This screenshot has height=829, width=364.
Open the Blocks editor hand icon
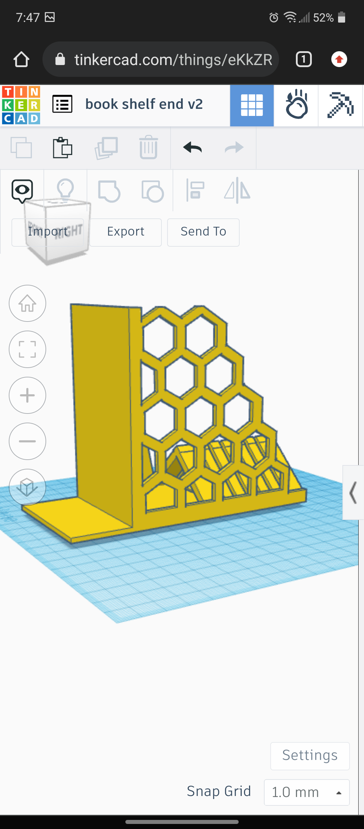pos(296,105)
